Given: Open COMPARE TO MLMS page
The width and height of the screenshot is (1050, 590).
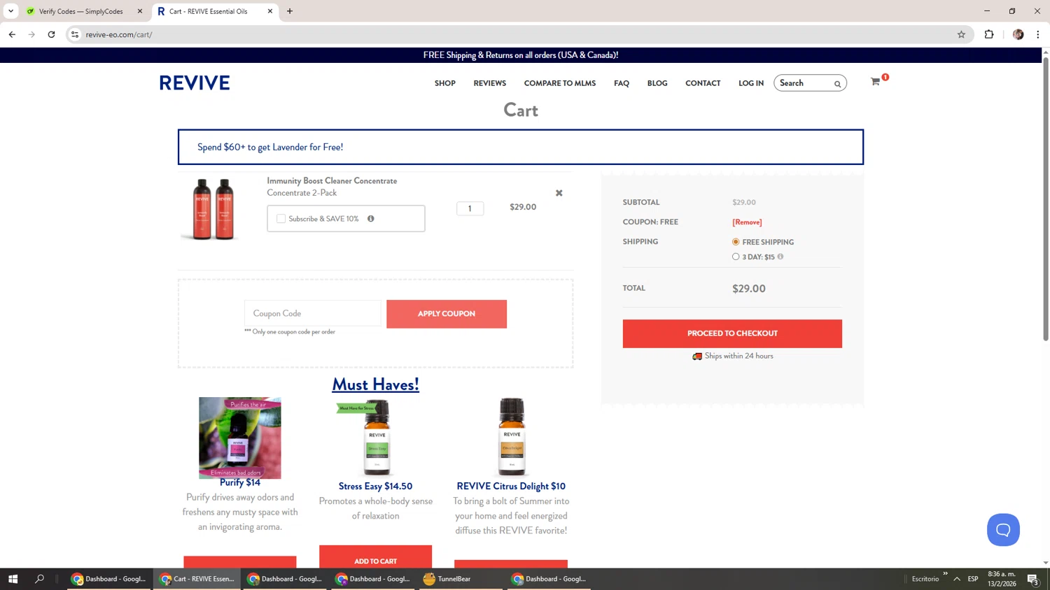Looking at the screenshot, I should (x=560, y=83).
